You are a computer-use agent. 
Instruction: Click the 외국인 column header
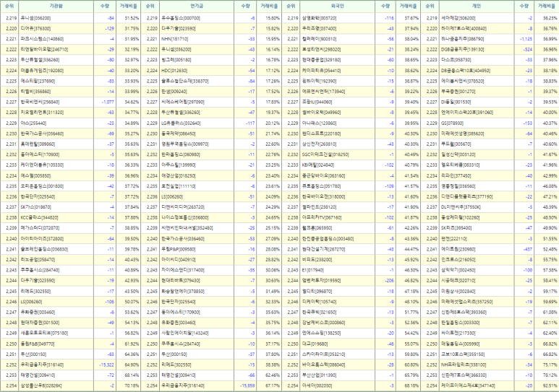337,6
